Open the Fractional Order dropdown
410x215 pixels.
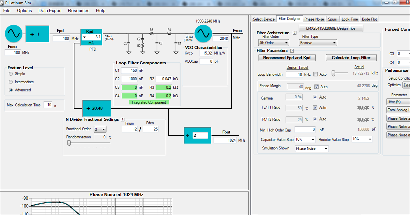(100, 129)
